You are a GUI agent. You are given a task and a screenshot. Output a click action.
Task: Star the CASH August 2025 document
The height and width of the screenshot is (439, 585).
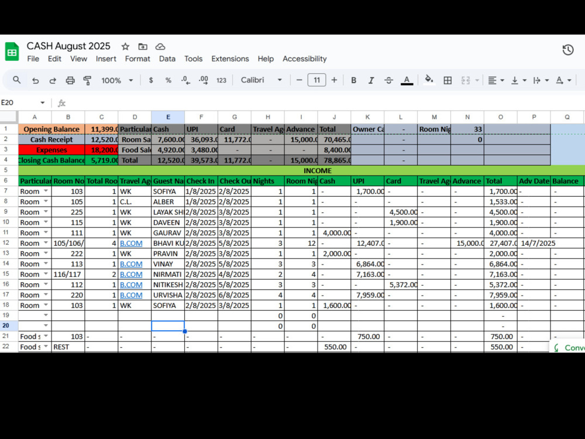(x=125, y=47)
